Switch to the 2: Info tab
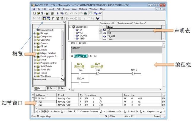 tap(68, 112)
